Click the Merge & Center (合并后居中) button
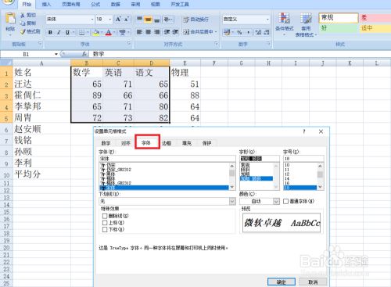The image size is (391, 287). 198,32
